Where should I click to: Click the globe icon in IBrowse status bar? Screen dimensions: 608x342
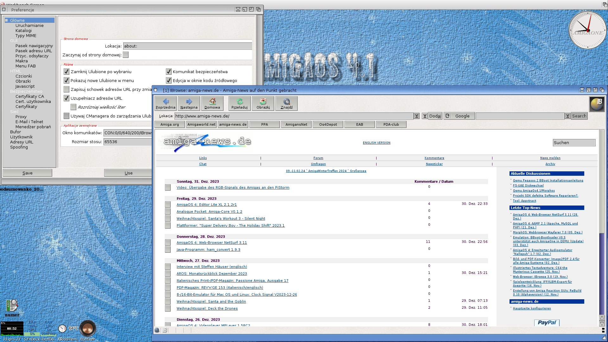pyautogui.click(x=157, y=330)
